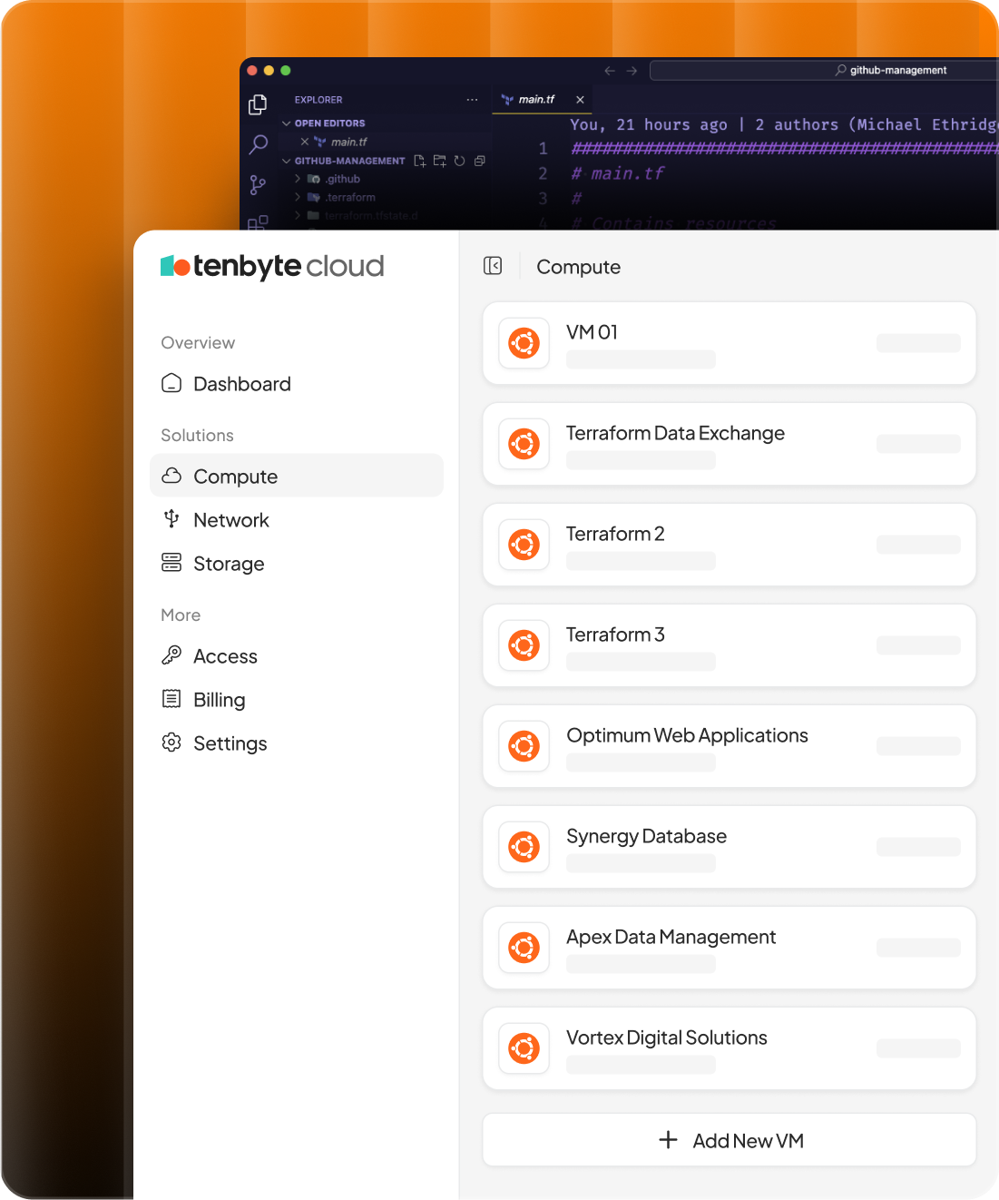999x1200 pixels.
Task: Refresh the explorer file tree
Action: tap(460, 161)
